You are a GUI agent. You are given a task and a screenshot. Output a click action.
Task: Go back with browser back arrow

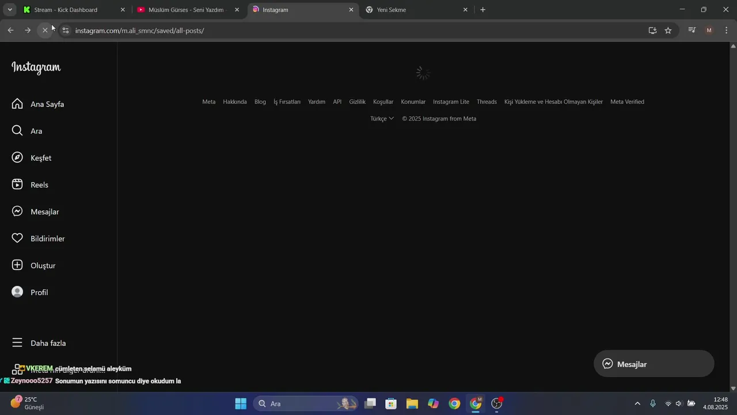pos(10,30)
